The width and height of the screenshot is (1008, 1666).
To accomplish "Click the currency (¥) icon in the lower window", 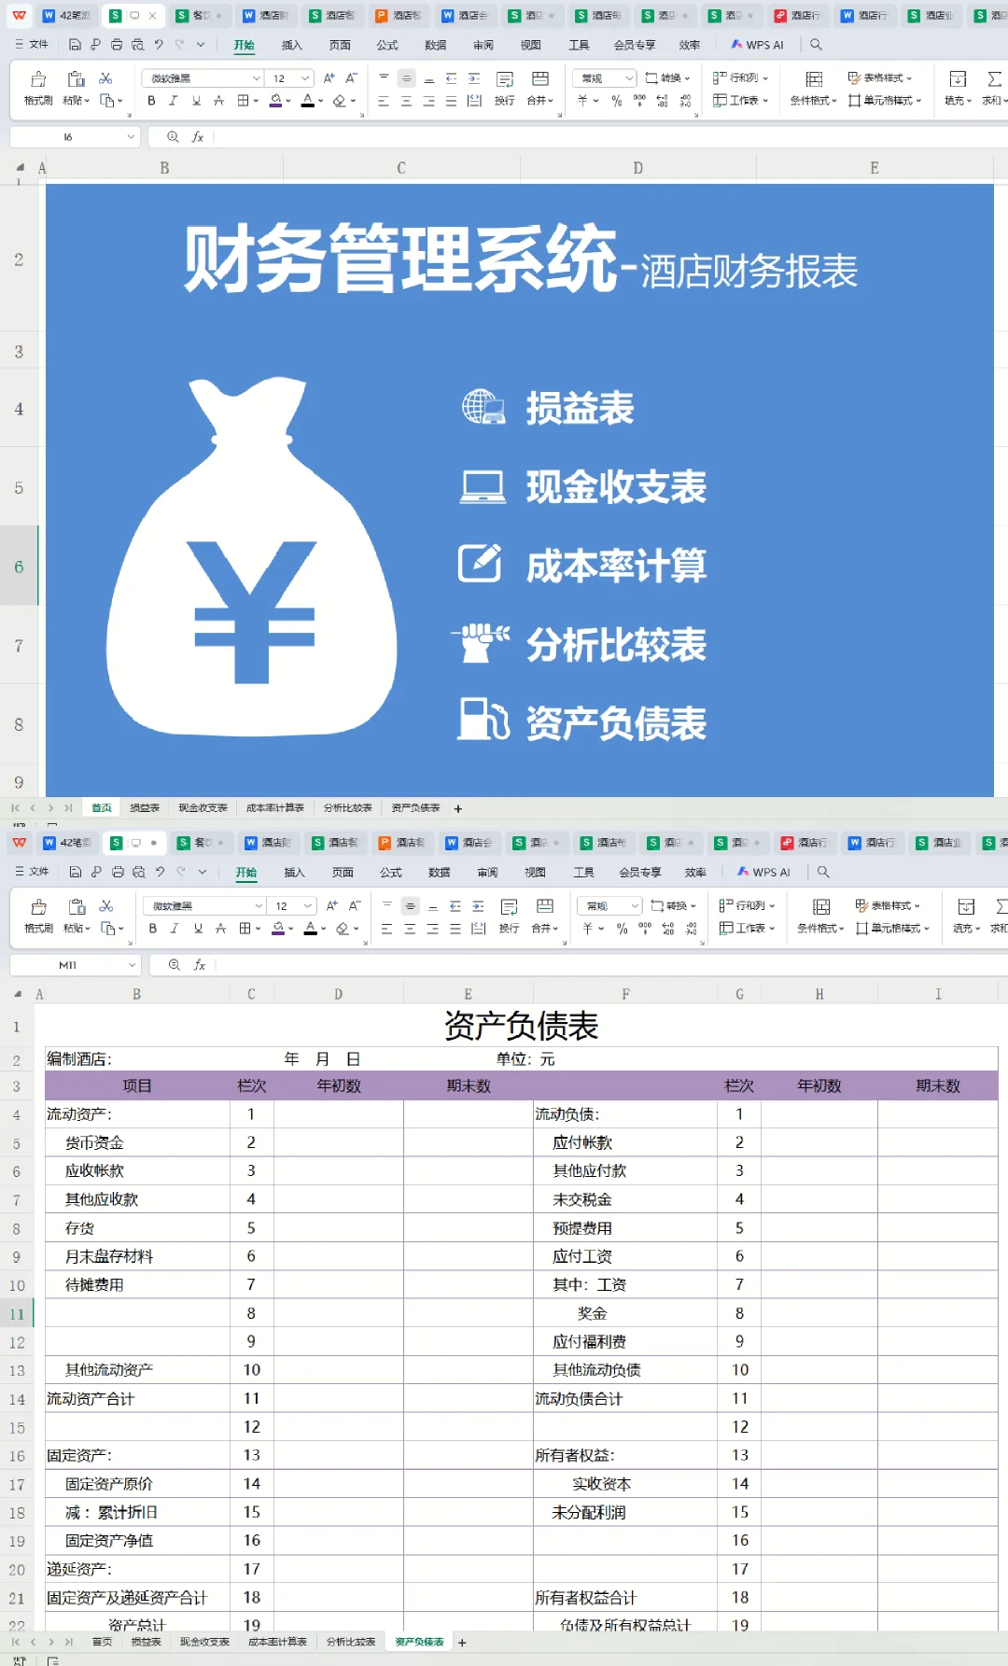I will [x=588, y=929].
